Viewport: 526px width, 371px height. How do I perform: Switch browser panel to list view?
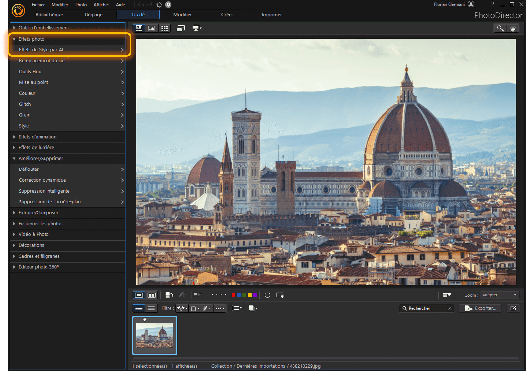[x=151, y=308]
